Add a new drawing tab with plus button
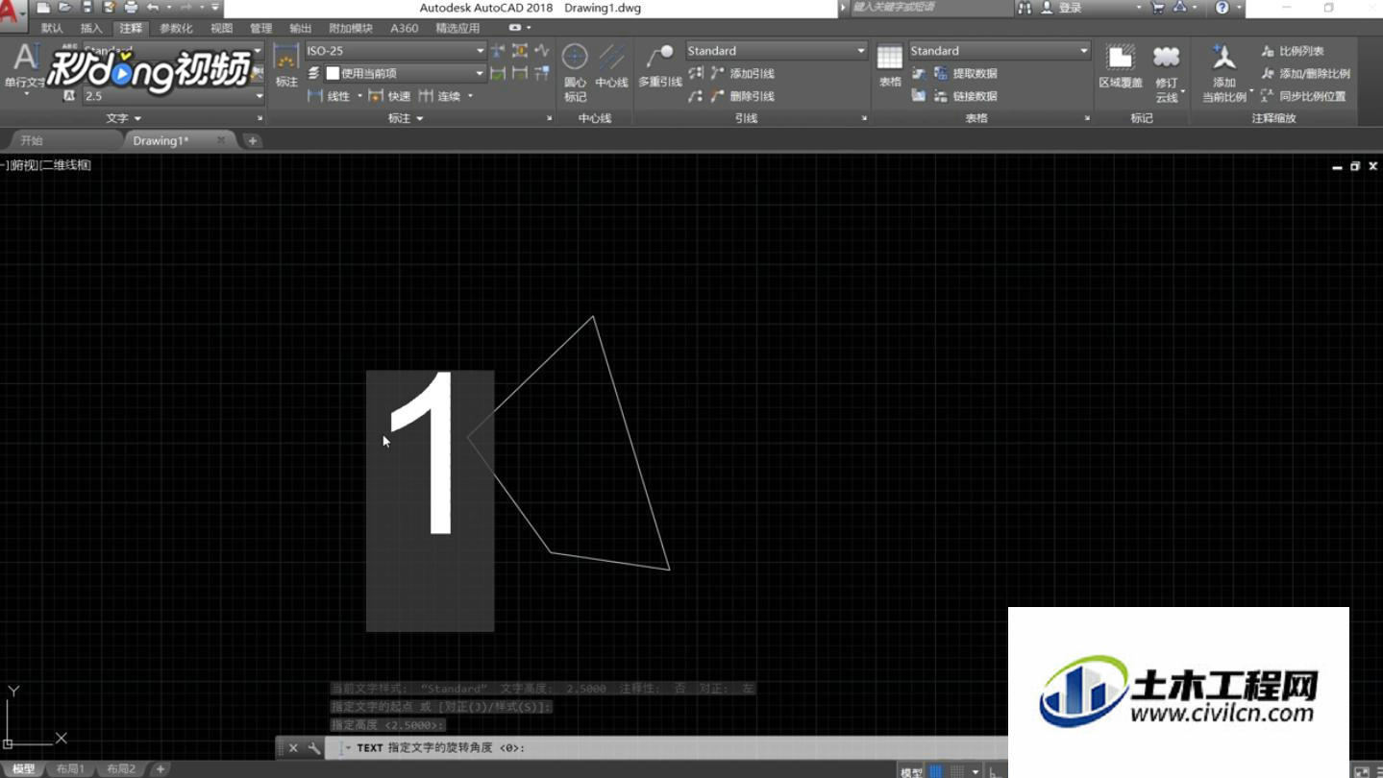1383x778 pixels. [x=253, y=141]
